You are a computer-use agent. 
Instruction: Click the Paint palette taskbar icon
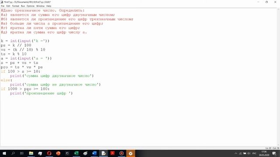pos(85,153)
